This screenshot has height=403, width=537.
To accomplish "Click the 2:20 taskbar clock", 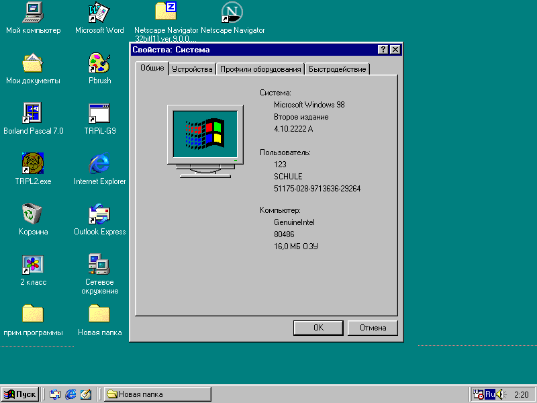I will click(x=522, y=395).
